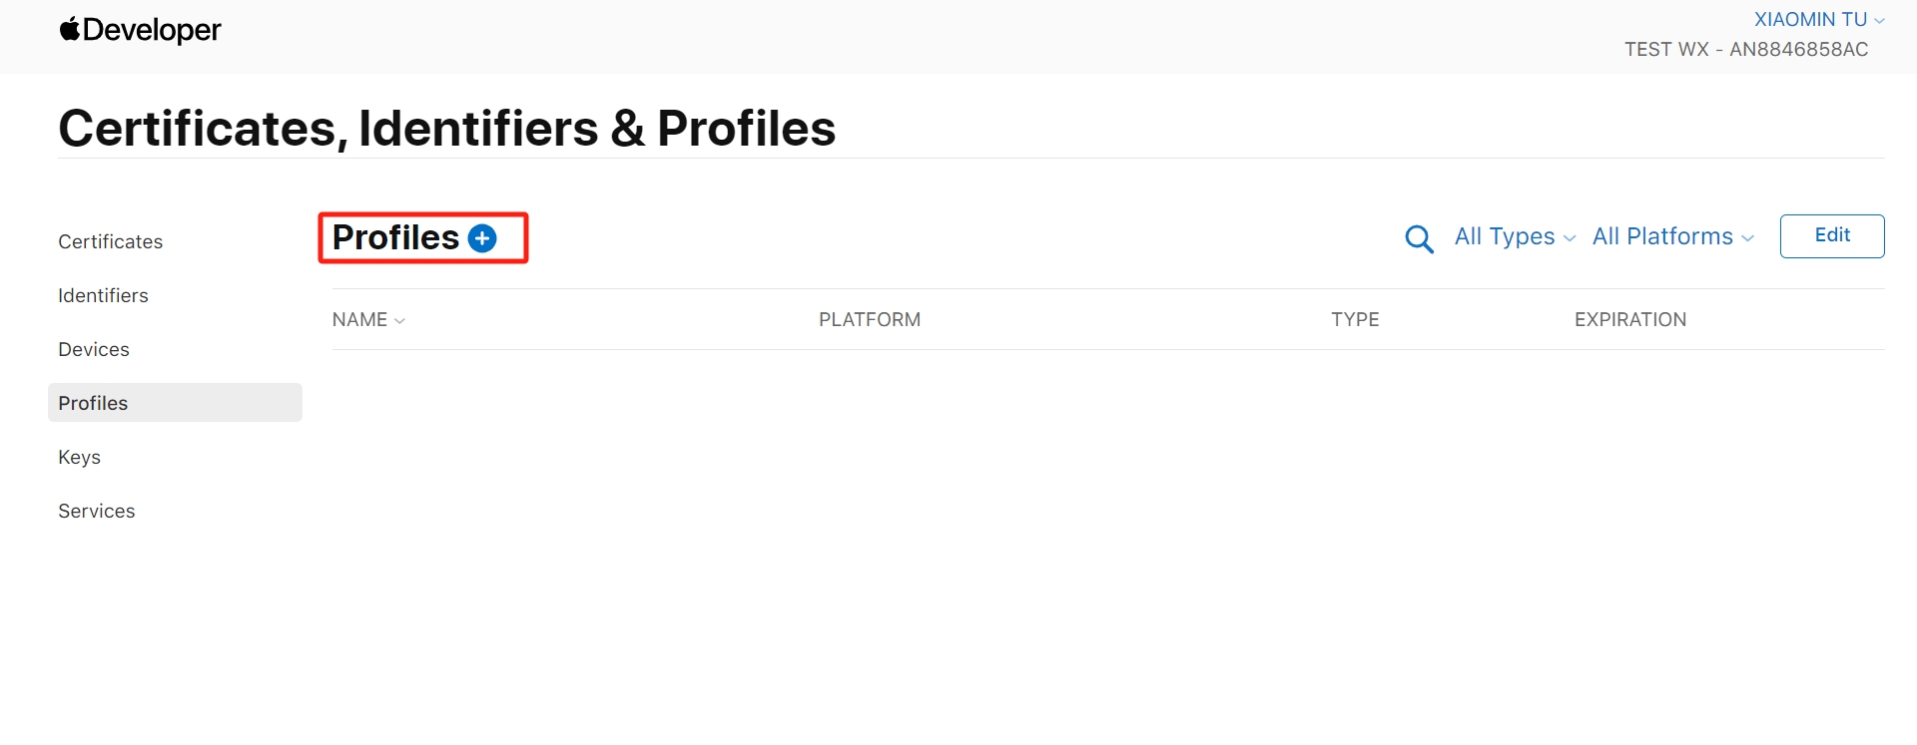Screen dimensions: 1917x745
Task: Click the blue plus icon beside Profiles
Action: 482,238
